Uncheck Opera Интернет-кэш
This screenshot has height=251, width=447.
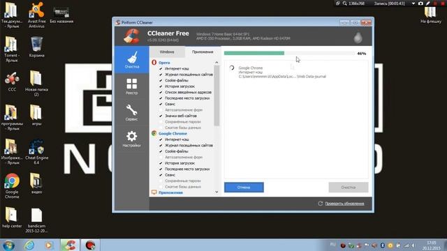(x=161, y=68)
